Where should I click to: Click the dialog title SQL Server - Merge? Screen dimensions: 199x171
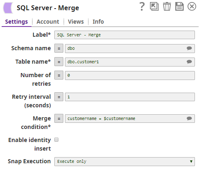tap(48, 8)
